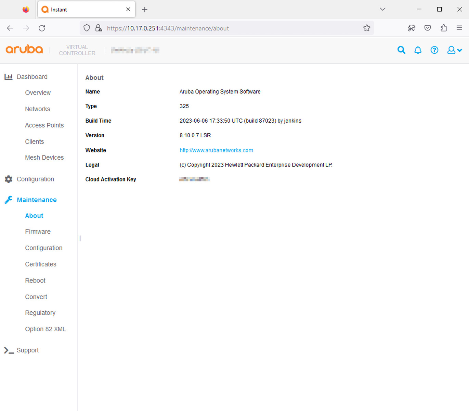Click the Firefox View icon
469x411 pixels.
26,10
